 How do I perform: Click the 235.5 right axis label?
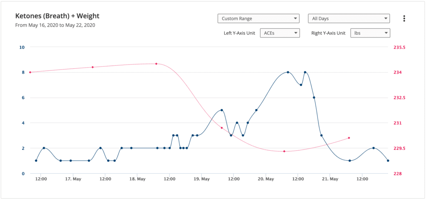(x=399, y=47)
